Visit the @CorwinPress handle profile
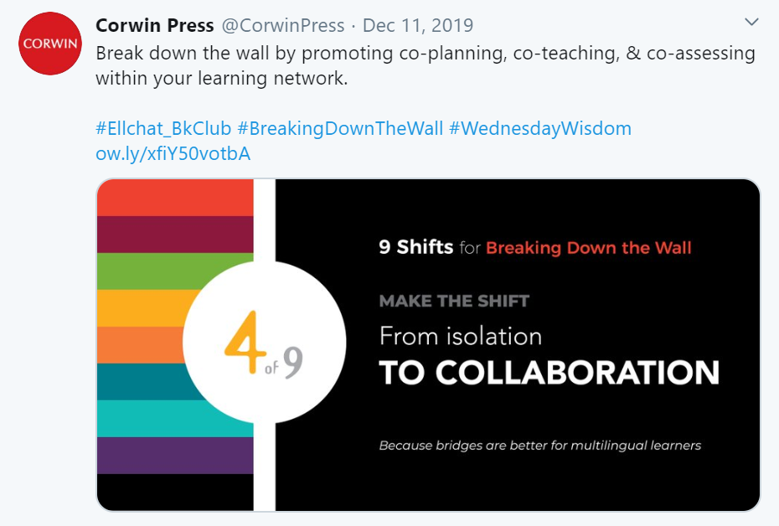The height and width of the screenshot is (526, 779). click(282, 25)
